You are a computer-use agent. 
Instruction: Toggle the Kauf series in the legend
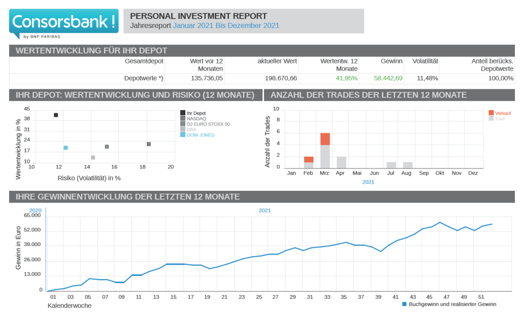coord(500,118)
